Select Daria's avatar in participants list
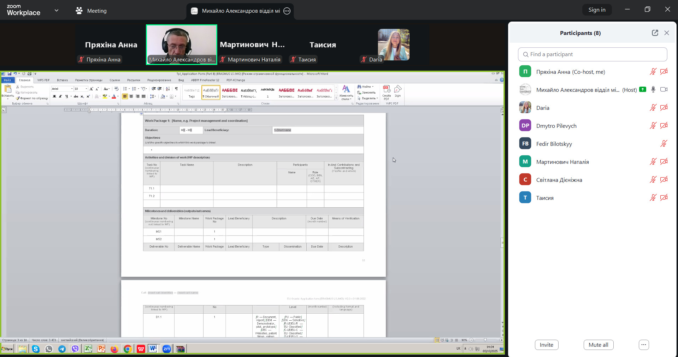 (525, 108)
